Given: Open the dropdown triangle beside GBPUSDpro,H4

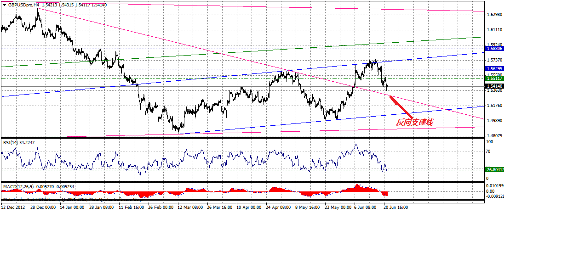Looking at the screenshot, I should 4,5.
